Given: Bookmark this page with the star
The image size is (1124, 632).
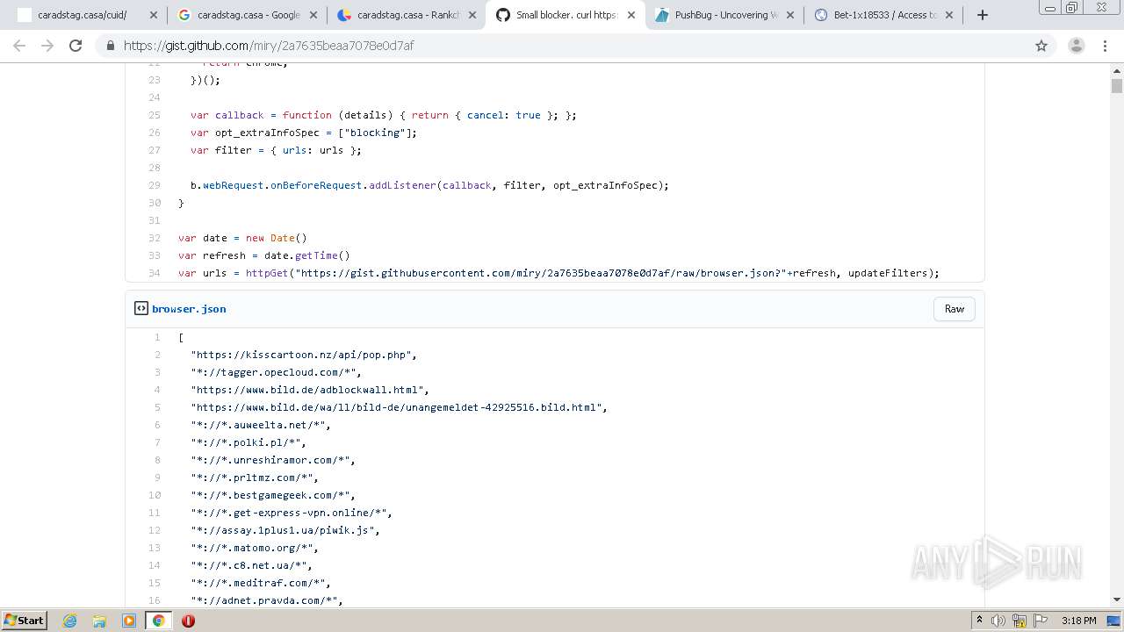Looking at the screenshot, I should click(1041, 46).
